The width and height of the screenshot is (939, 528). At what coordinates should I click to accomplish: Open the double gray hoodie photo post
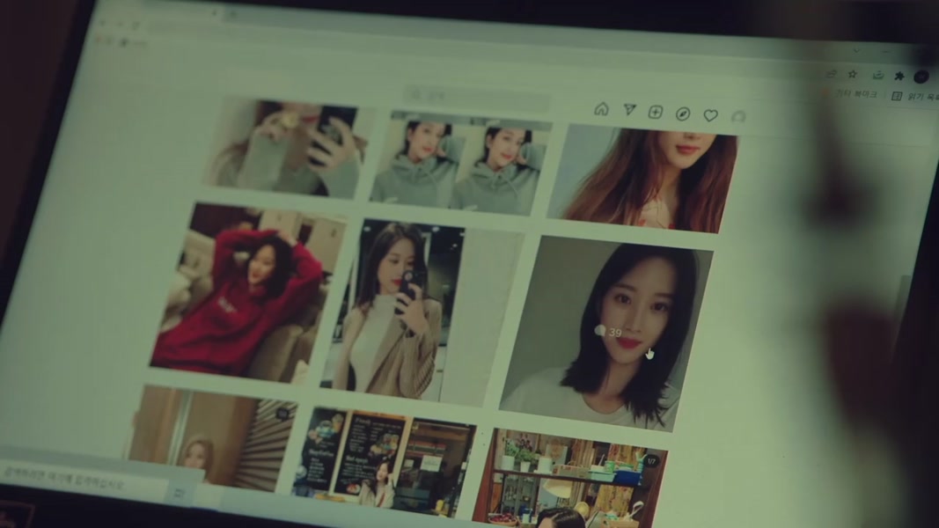tap(459, 165)
